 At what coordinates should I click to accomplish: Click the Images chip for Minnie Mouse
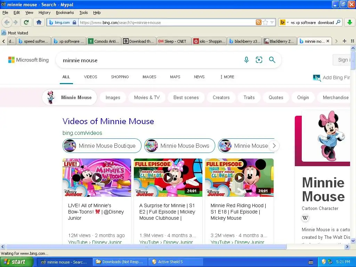113,97
